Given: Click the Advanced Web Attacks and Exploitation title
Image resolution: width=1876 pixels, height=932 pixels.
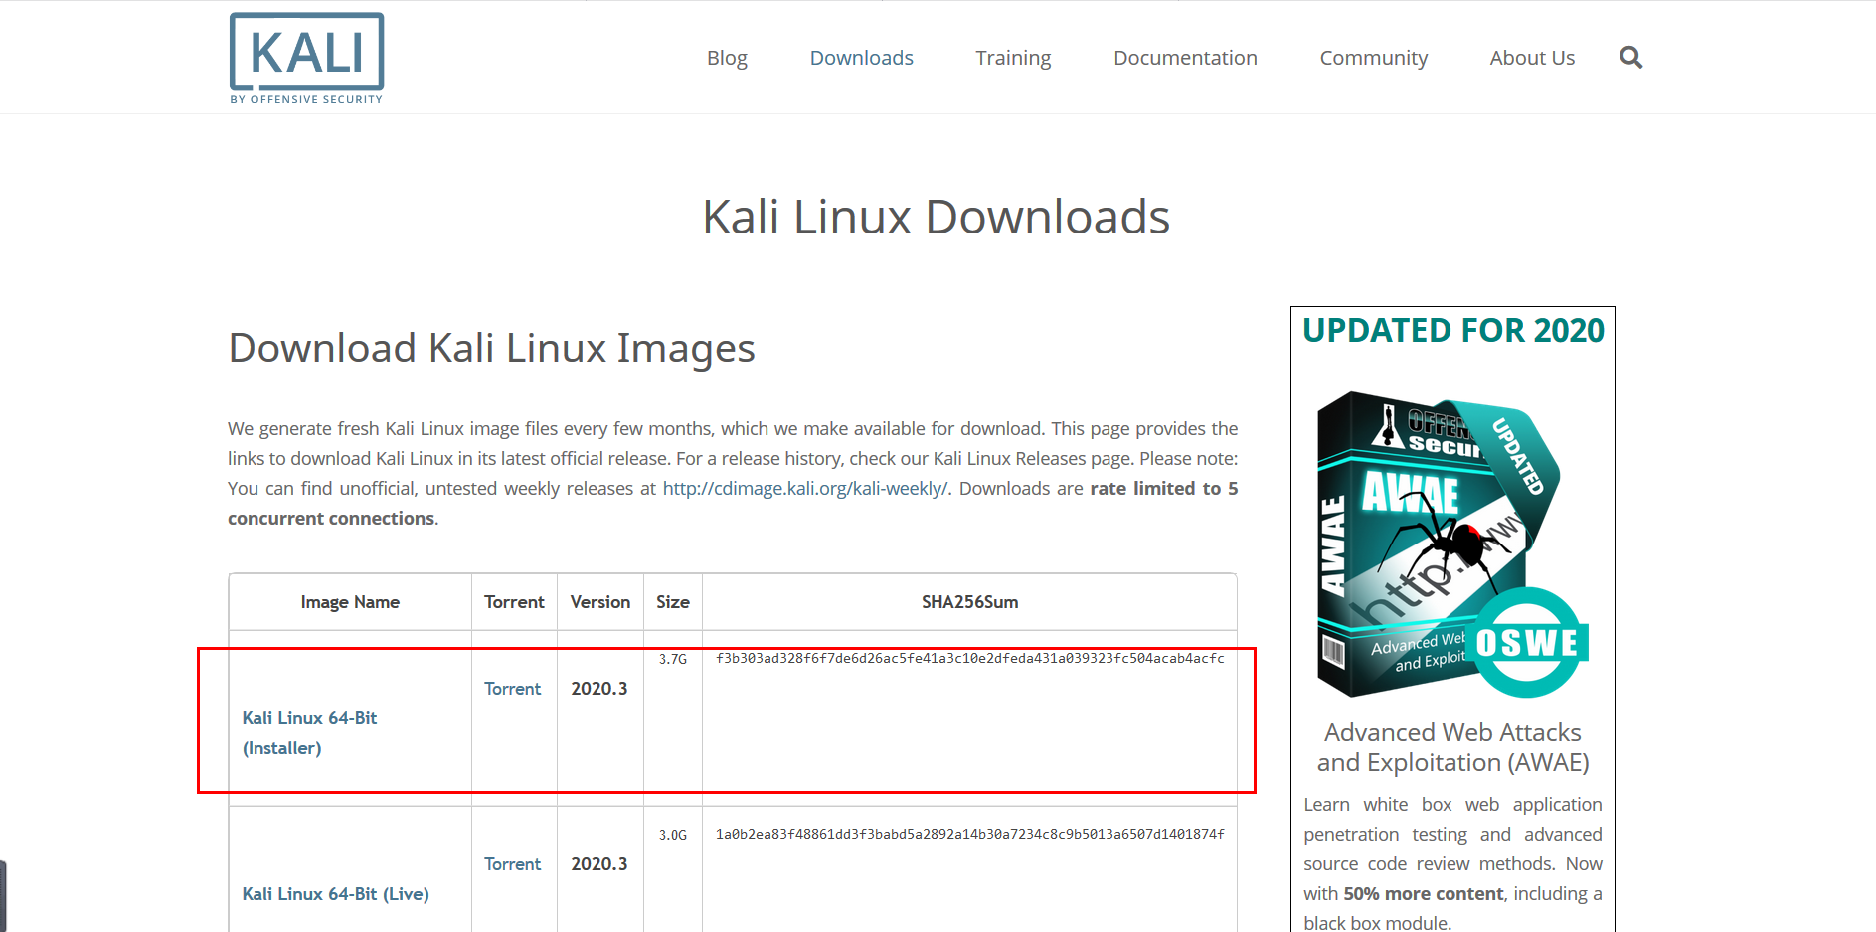Looking at the screenshot, I should 1452,747.
